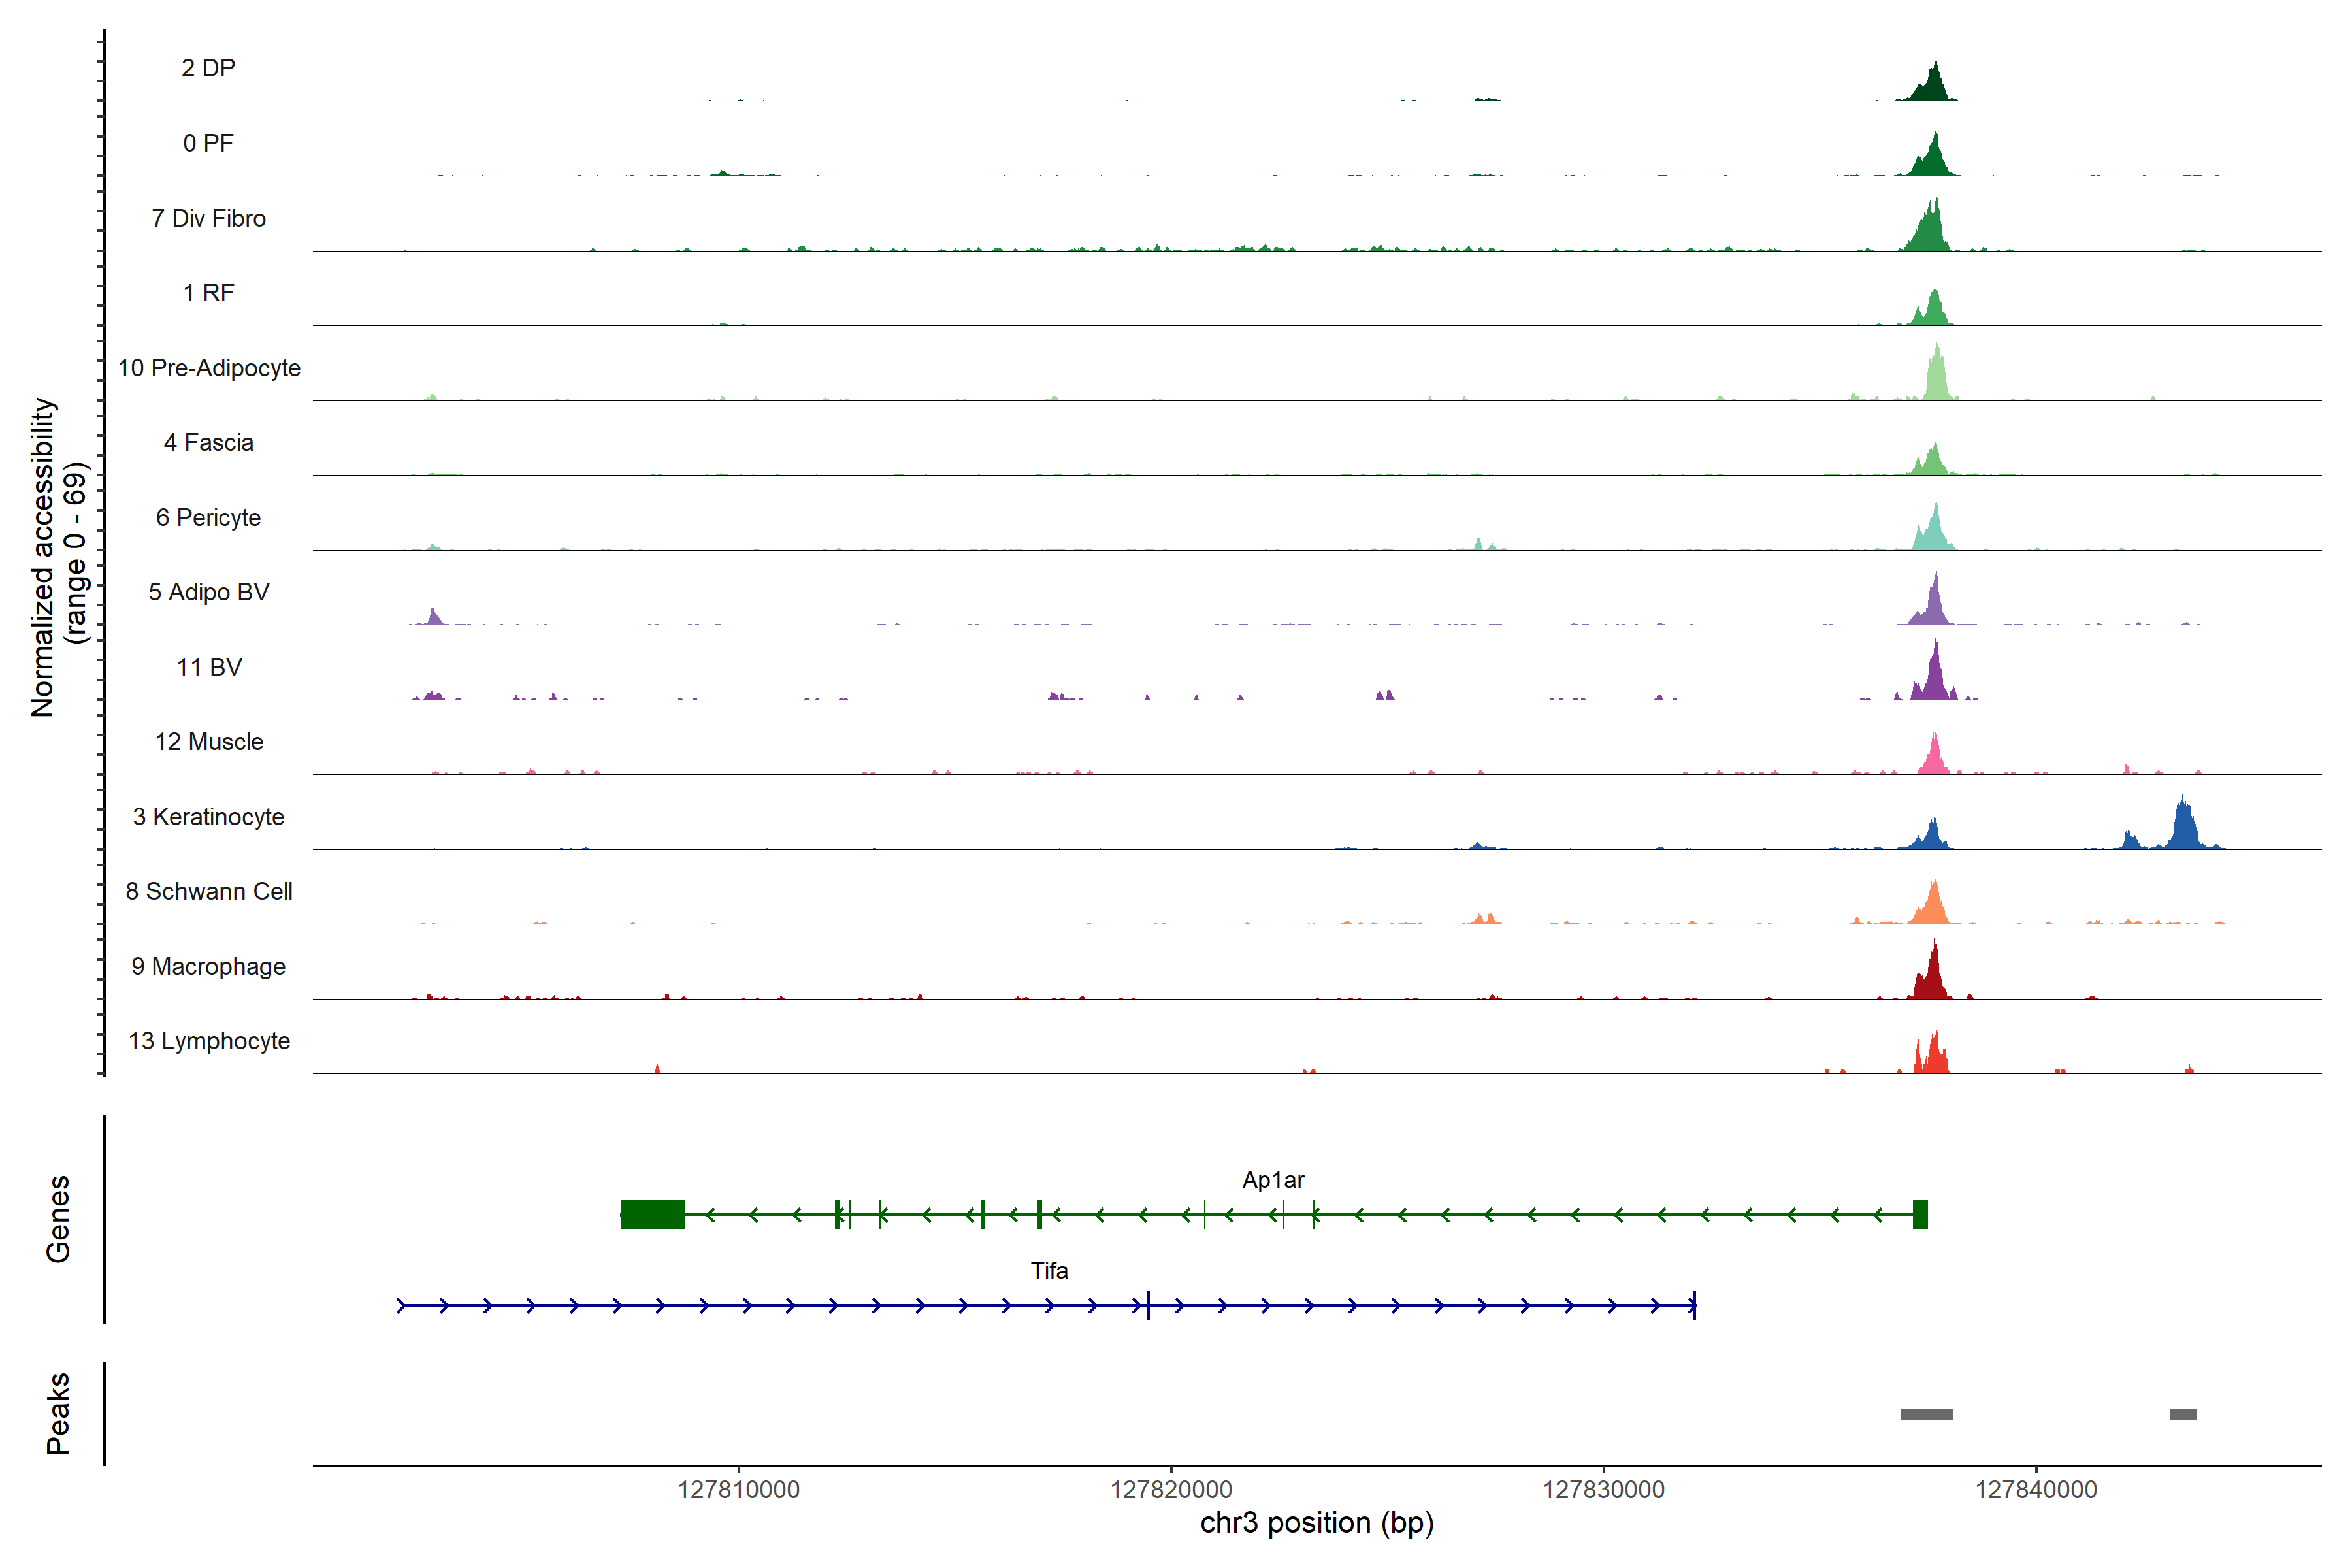This screenshot has height=1568, width=2352.
Task: Click the chr3 position (bp) axis title
Action: tap(1316, 1523)
